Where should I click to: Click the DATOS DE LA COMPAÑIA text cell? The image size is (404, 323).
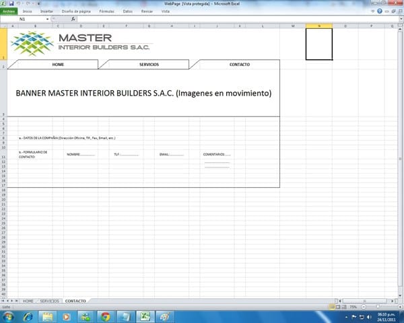click(x=67, y=138)
